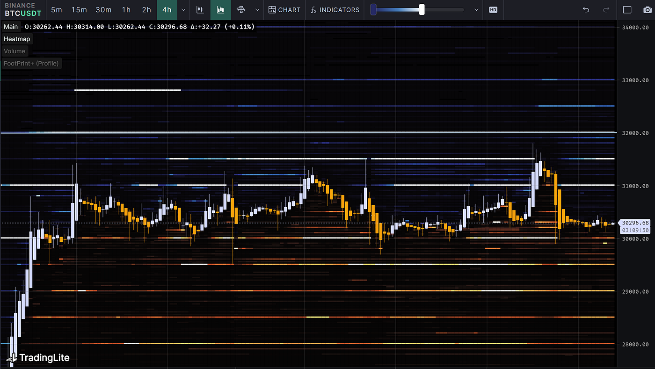Screen dimensions: 655x369
Task: Open the CHART layout menu
Action: 284,10
